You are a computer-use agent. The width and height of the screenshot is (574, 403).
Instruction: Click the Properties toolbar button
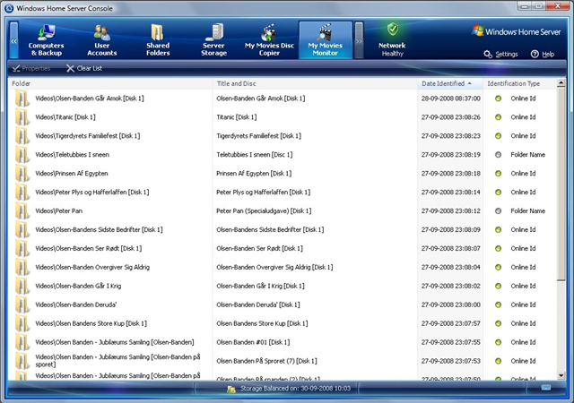point(31,68)
